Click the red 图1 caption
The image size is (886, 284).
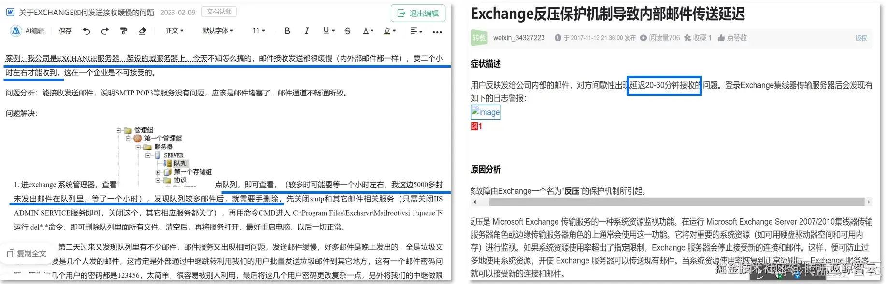[x=476, y=126]
